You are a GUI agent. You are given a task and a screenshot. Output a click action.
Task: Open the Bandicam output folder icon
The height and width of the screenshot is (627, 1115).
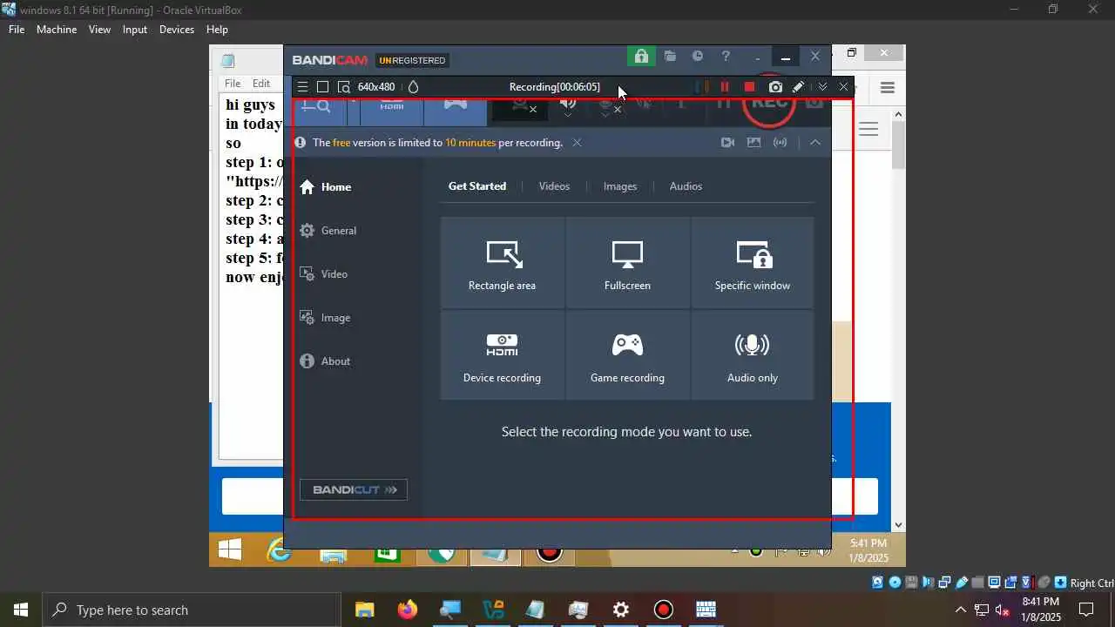click(670, 57)
